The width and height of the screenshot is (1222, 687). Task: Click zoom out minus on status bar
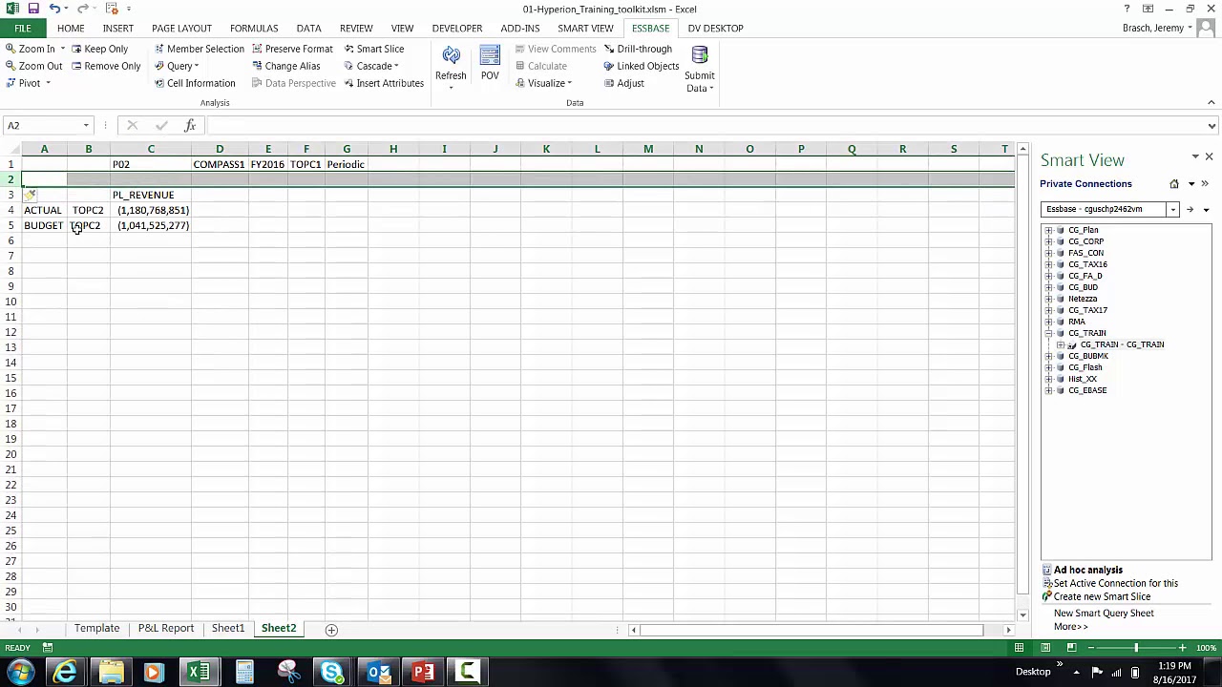(x=1090, y=648)
